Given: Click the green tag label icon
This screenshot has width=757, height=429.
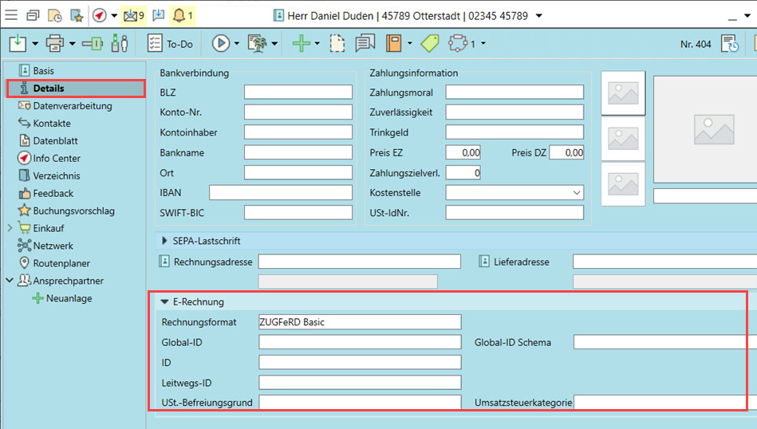Looking at the screenshot, I should [430, 43].
